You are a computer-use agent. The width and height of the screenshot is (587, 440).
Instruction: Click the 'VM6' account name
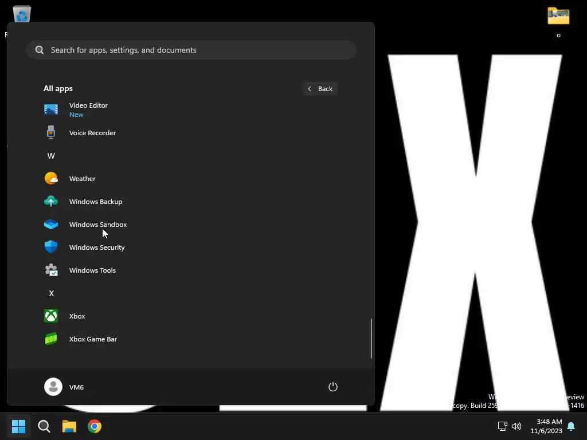tap(76, 387)
